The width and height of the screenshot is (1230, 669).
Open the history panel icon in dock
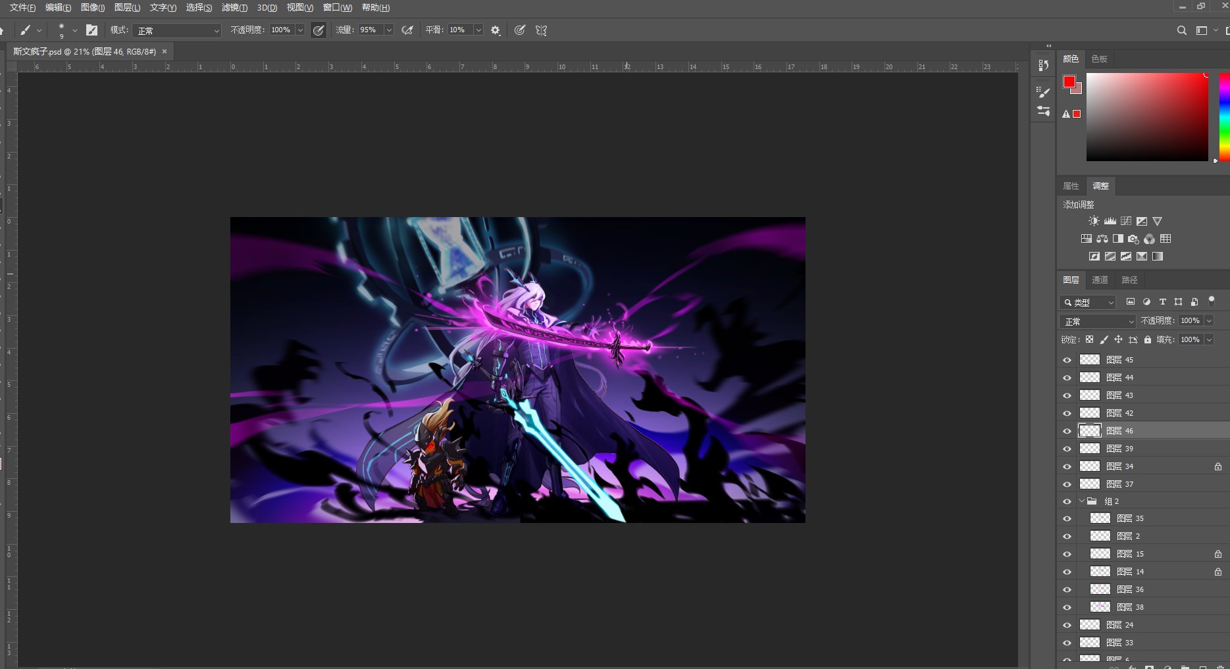[1043, 65]
